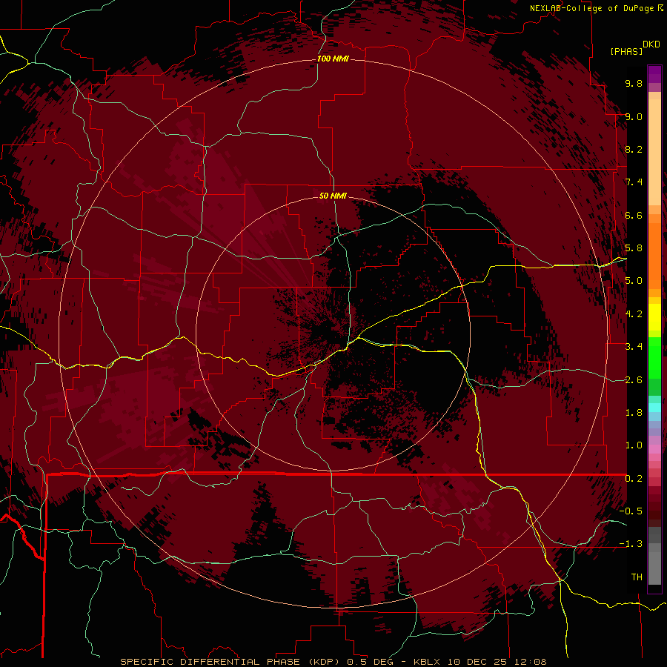
Task: Pick the light peach color bar segment
Action: pyautogui.click(x=654, y=153)
